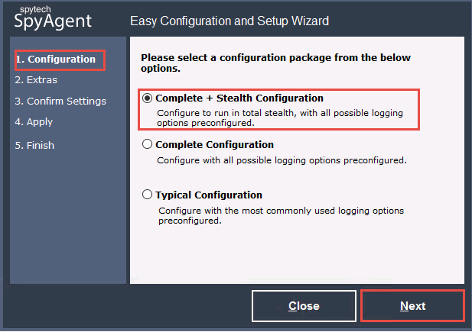The image size is (472, 332).
Task: Select the Complete Configuration radio button
Action: tap(147, 144)
